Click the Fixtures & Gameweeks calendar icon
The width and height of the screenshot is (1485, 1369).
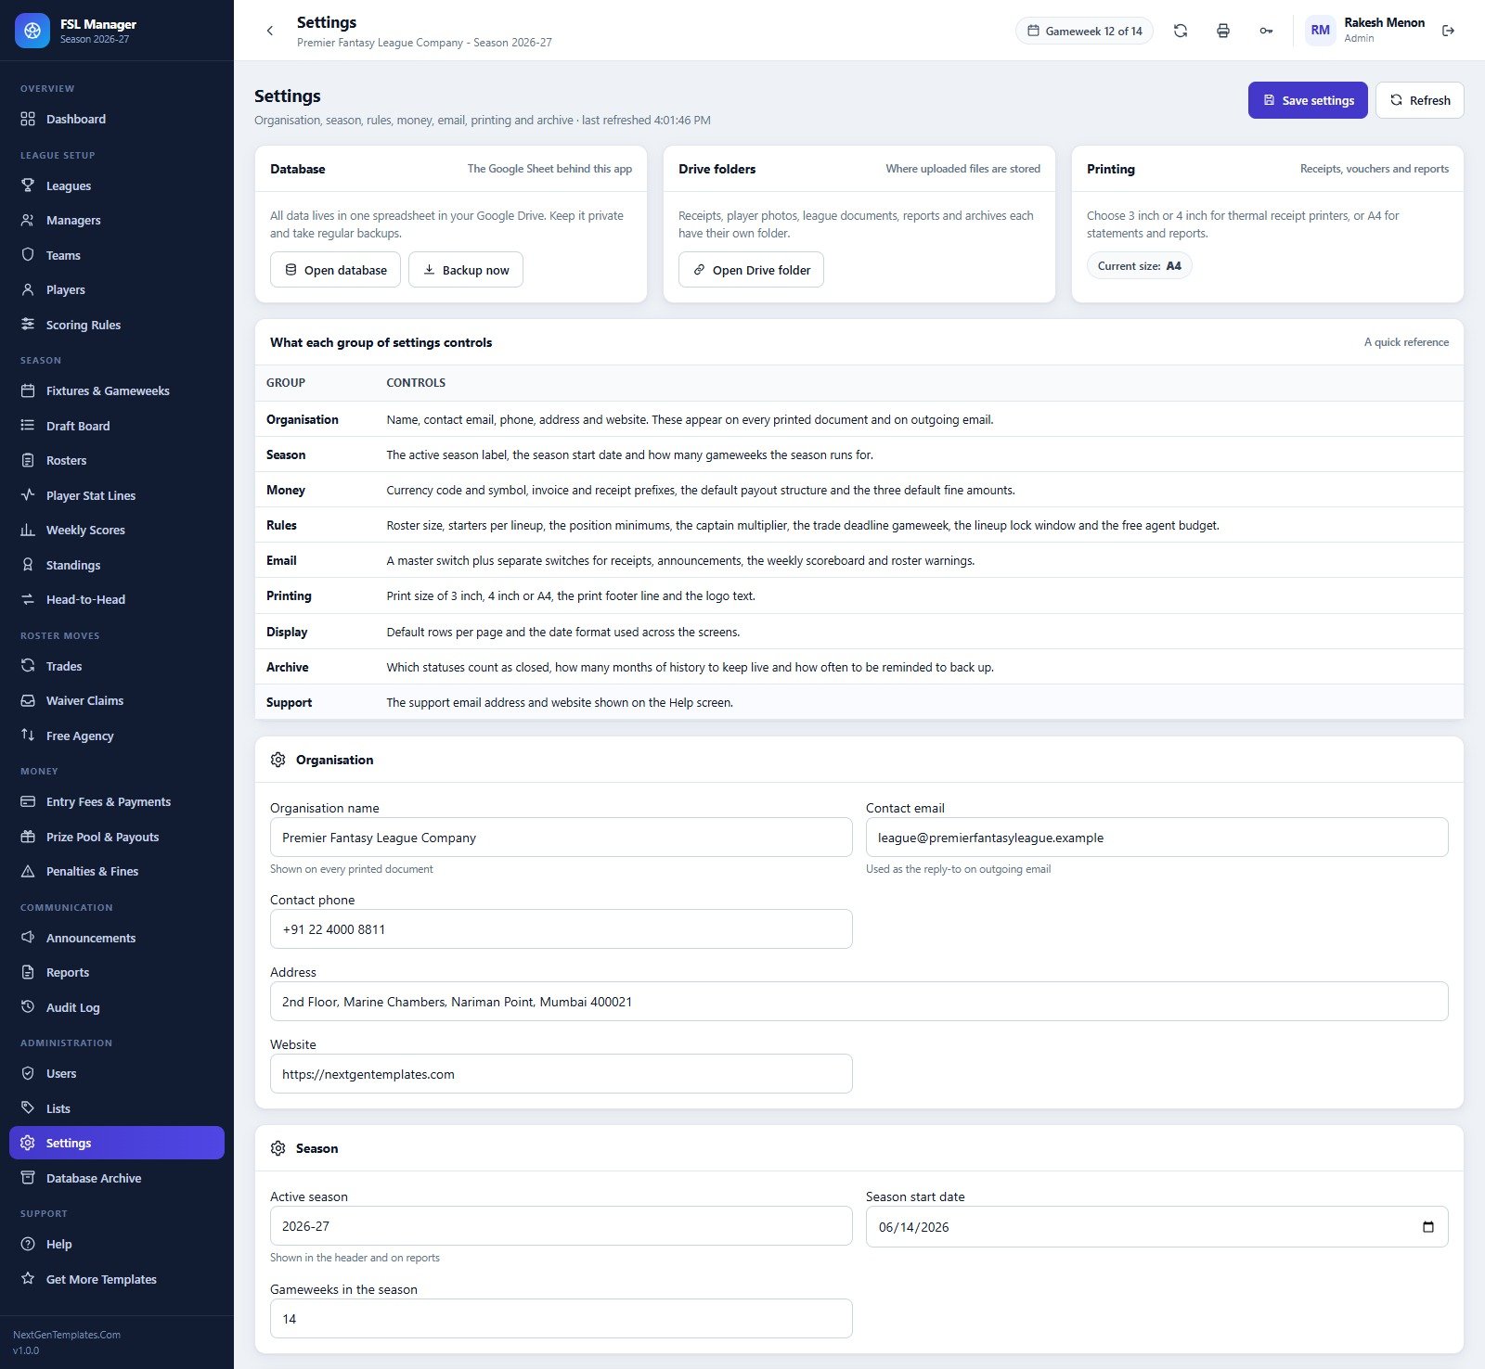[28, 390]
